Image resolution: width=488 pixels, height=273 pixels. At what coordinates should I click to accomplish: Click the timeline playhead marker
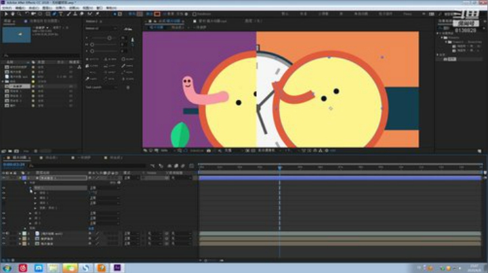point(279,167)
